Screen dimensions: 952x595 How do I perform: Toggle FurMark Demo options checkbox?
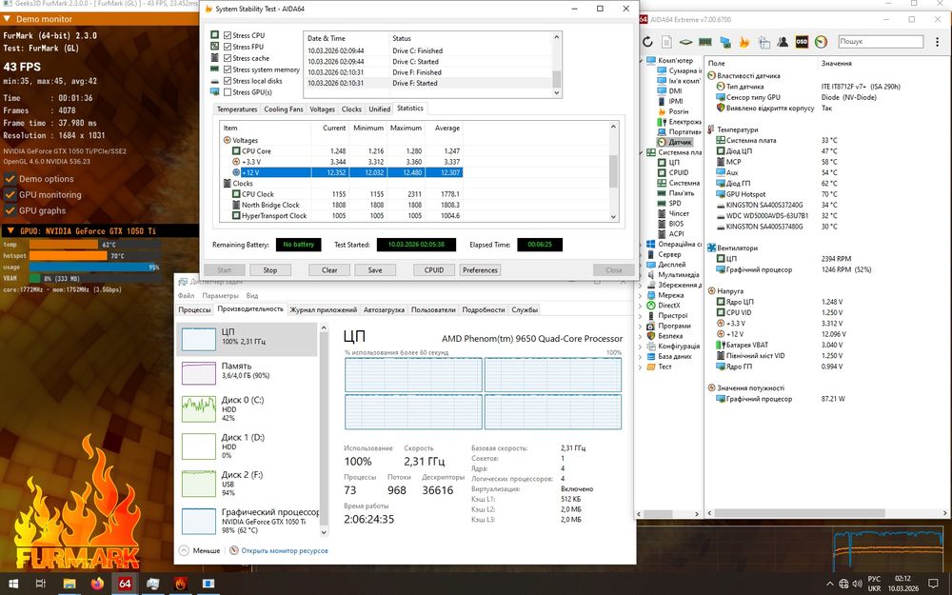(x=10, y=179)
